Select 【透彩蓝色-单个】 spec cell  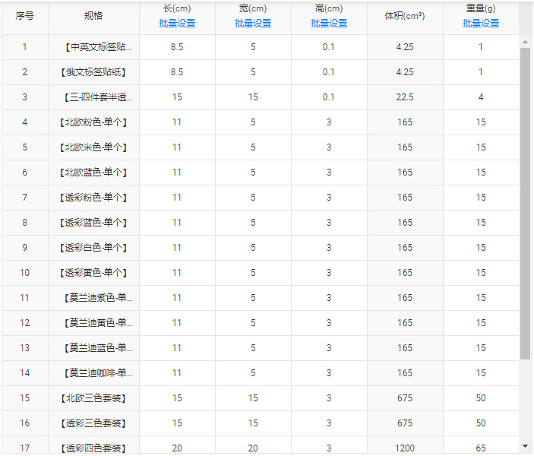pyautogui.click(x=93, y=223)
